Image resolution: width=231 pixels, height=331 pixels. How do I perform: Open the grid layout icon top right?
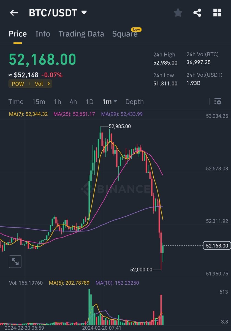217,12
